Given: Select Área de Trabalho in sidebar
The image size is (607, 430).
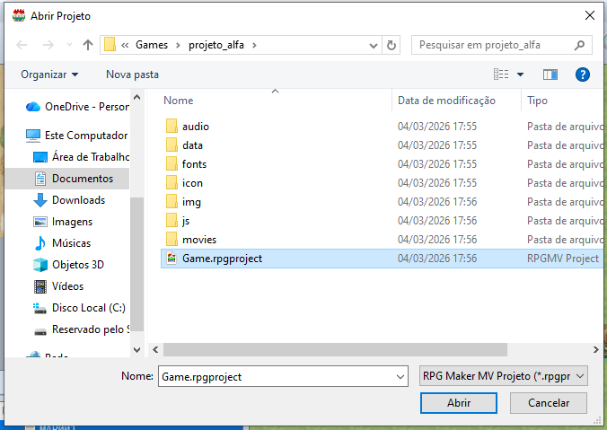Looking at the screenshot, I should click(x=82, y=157).
